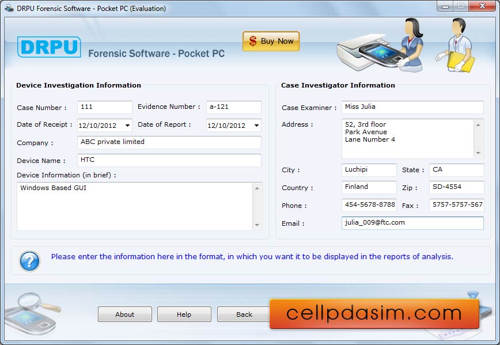Screen dimensions: 500x345
Task: Click the Fax number field
Action: tap(457, 205)
